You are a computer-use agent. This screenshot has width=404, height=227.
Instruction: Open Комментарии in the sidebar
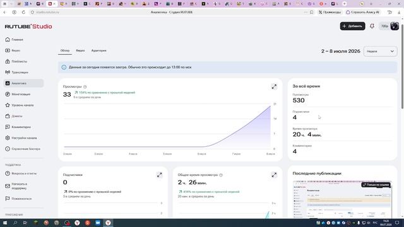[18, 127]
